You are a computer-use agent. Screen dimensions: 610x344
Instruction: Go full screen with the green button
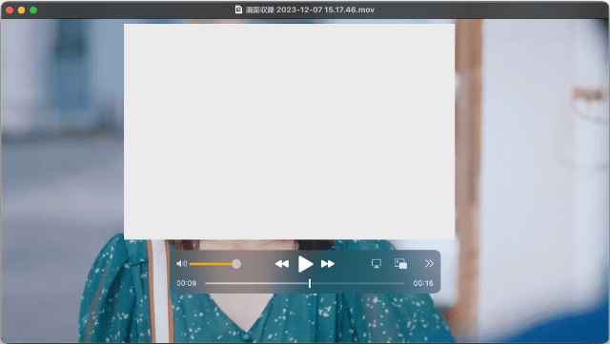click(x=33, y=10)
